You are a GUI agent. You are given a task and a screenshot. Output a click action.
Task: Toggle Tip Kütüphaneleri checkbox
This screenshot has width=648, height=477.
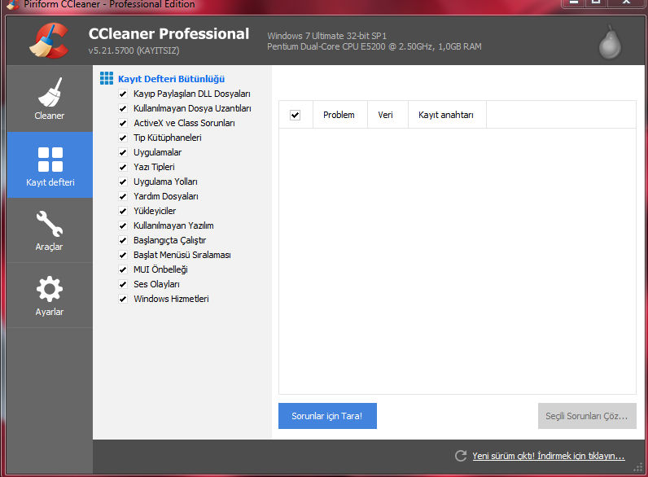pos(123,138)
